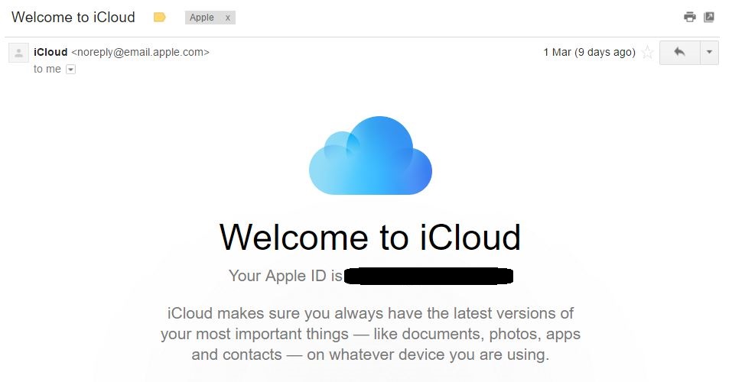Click the blue iCloud cloud logo
Image resolution: width=732 pixels, height=382 pixels.
click(370, 156)
